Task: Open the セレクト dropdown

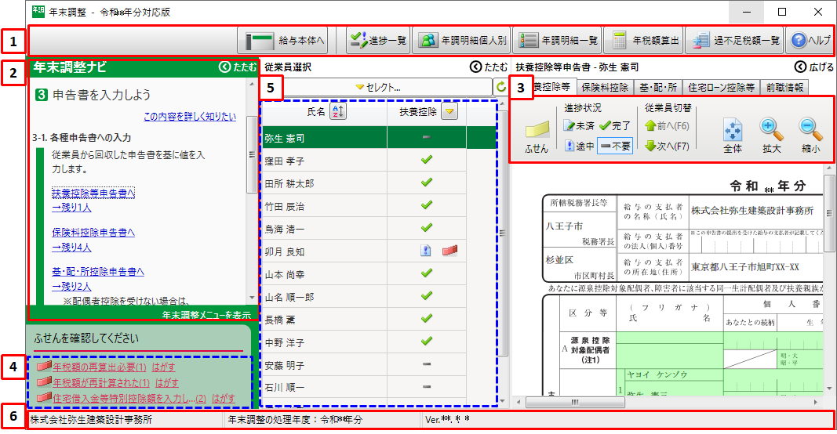Action: (x=377, y=88)
